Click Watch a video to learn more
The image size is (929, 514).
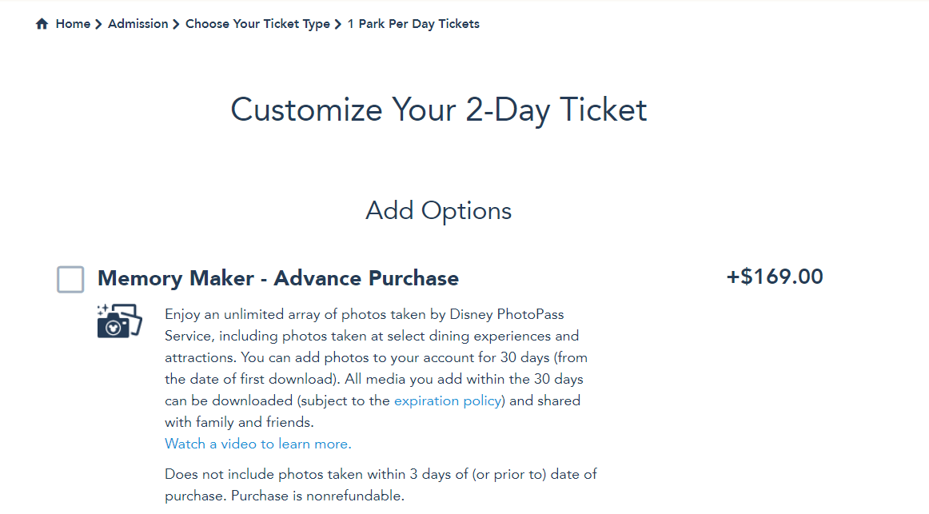pos(257,444)
